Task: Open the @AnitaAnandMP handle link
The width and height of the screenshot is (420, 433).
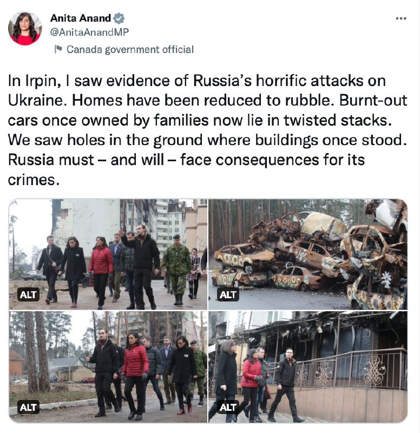Action: pyautogui.click(x=89, y=32)
